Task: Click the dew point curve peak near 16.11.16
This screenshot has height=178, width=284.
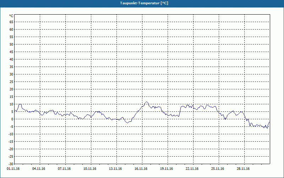Action: [x=146, y=102]
